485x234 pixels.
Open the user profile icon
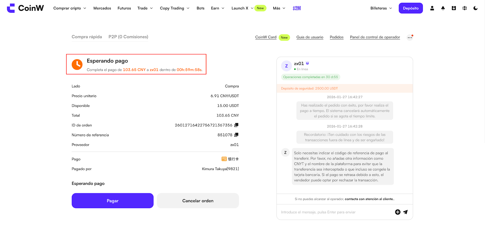(x=432, y=8)
